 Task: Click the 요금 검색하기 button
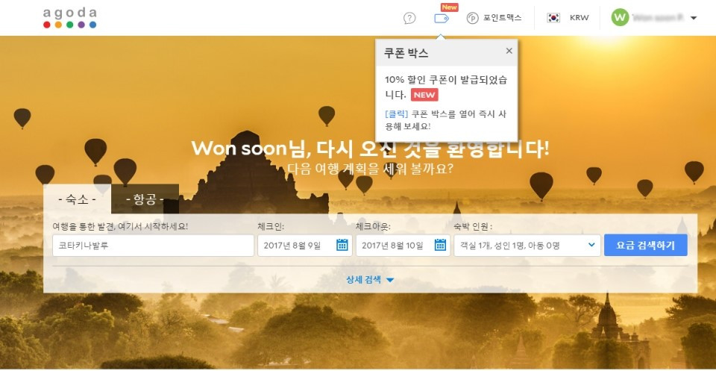pyautogui.click(x=646, y=246)
